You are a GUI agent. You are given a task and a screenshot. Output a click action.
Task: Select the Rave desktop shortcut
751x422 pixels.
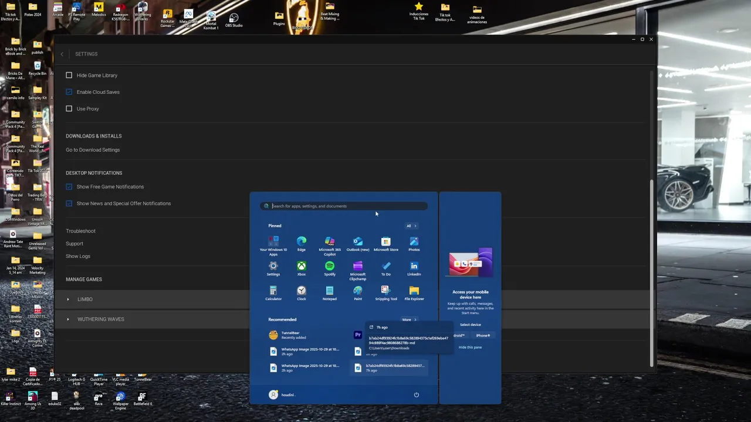[99, 400]
